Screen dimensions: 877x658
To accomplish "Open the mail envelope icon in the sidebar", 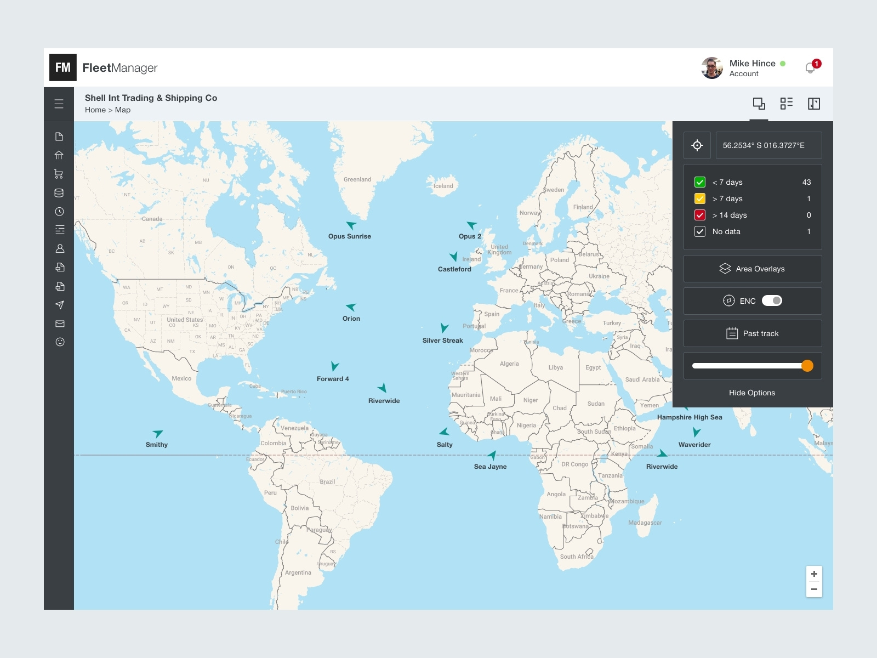I will tap(60, 323).
